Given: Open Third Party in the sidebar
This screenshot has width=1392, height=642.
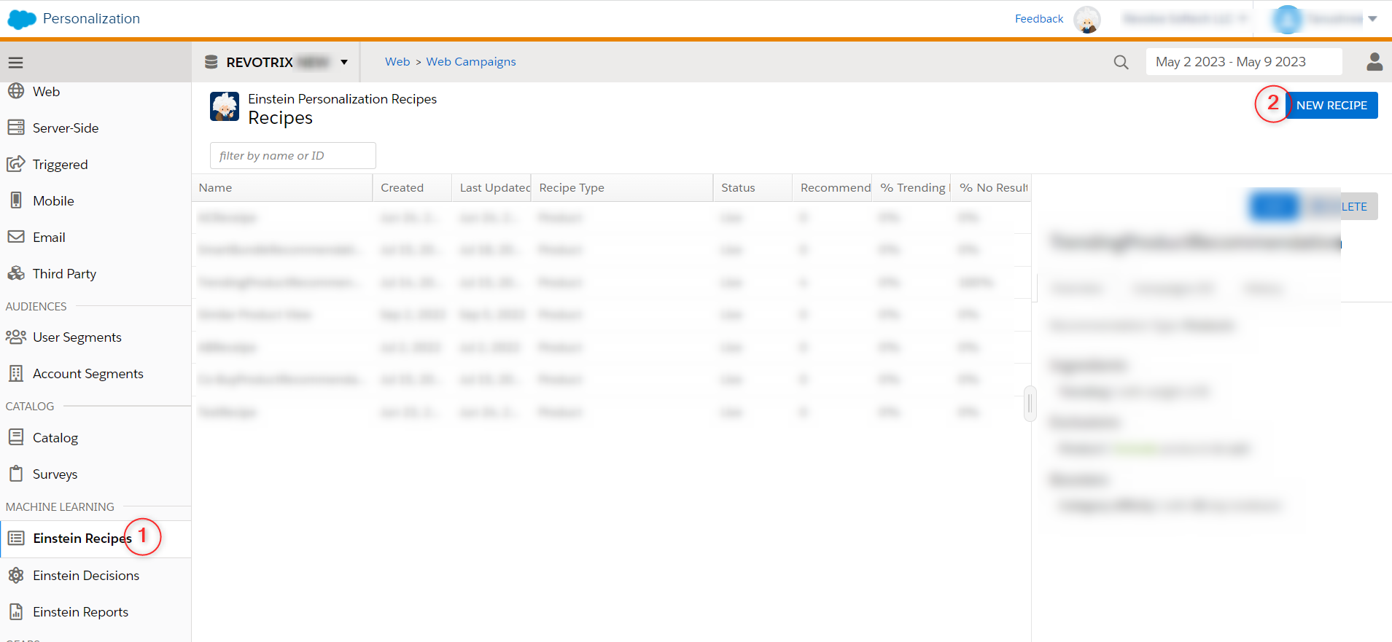Looking at the screenshot, I should coord(64,273).
